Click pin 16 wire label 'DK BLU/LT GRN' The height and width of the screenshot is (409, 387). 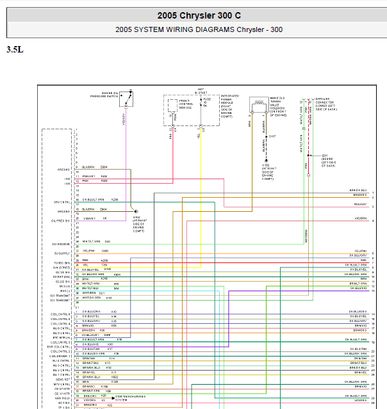pos(93,200)
